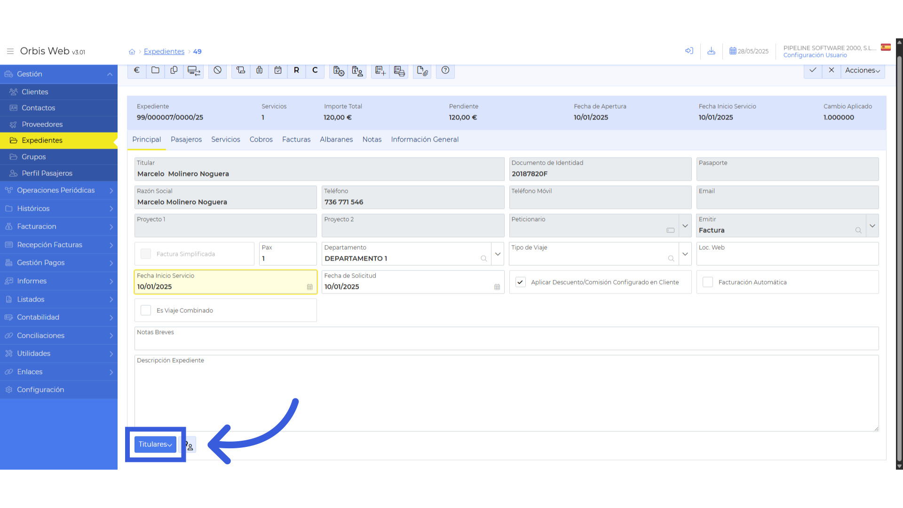Image resolution: width=903 pixels, height=508 pixels.
Task: Click the Loc. Web input field
Action: click(788, 254)
